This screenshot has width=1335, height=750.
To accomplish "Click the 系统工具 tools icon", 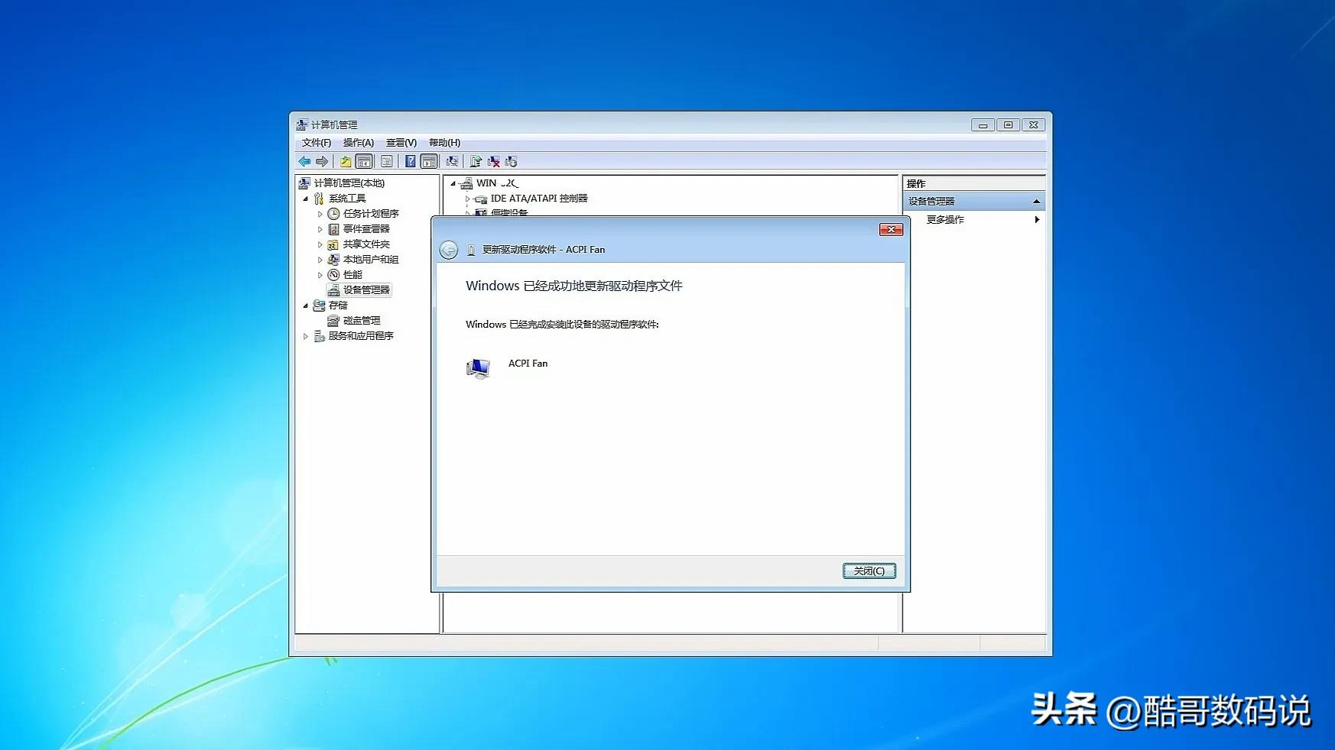I will click(319, 199).
